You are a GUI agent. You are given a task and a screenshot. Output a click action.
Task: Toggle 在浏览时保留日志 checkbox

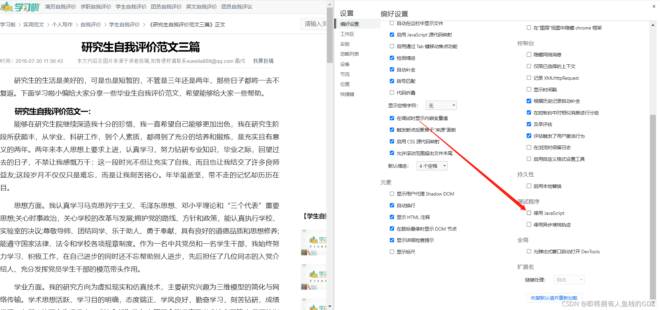pyautogui.click(x=529, y=147)
